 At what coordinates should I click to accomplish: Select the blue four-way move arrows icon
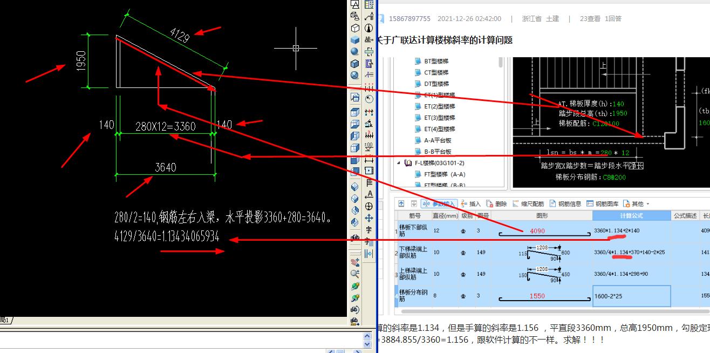(x=369, y=218)
